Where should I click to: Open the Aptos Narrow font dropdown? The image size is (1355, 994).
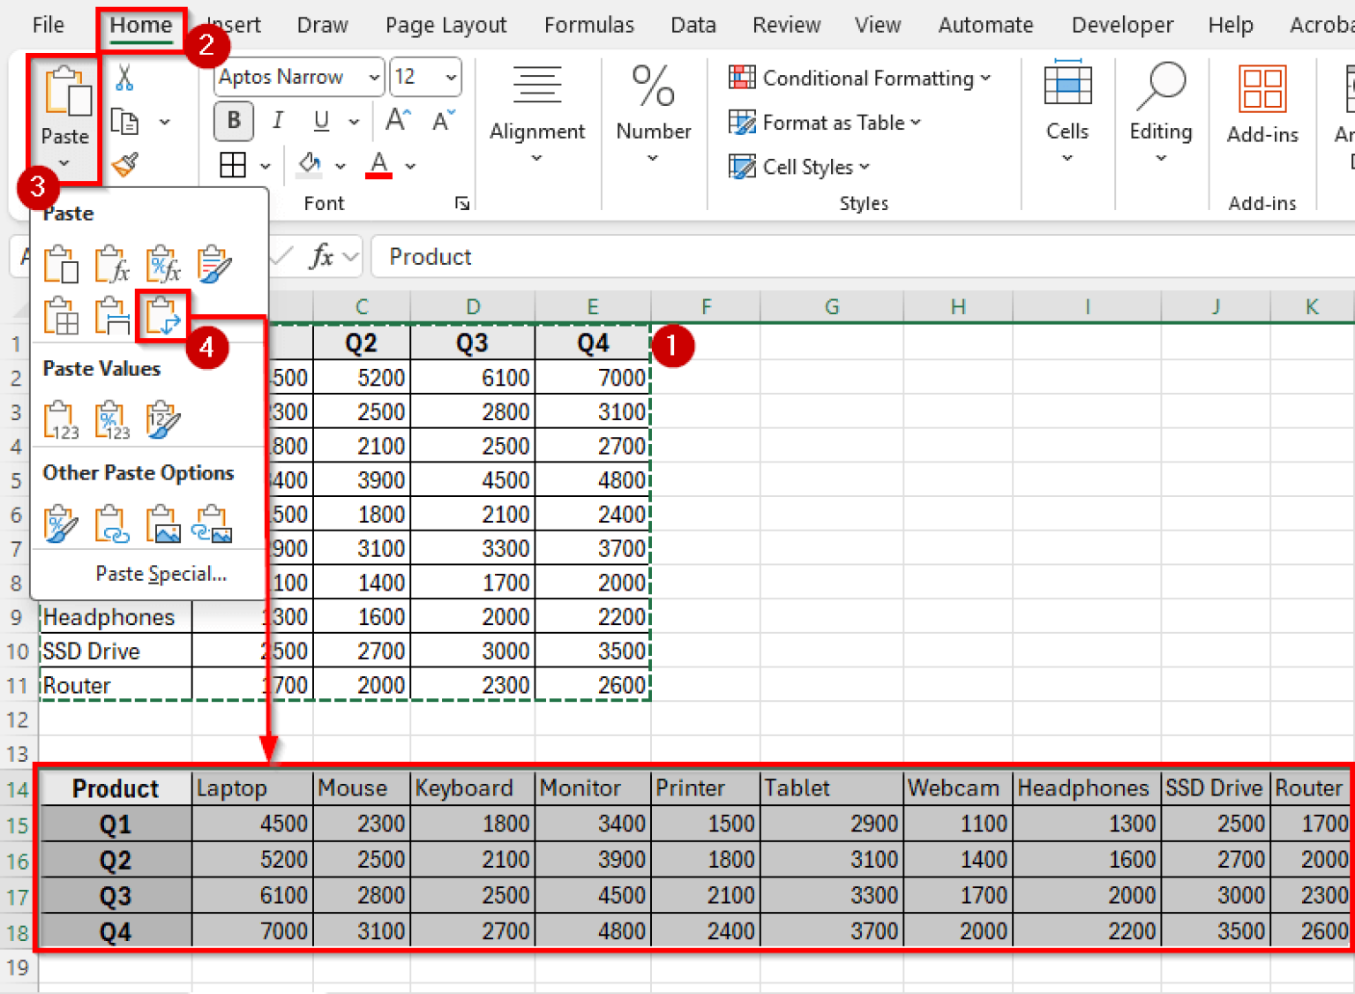tap(373, 77)
